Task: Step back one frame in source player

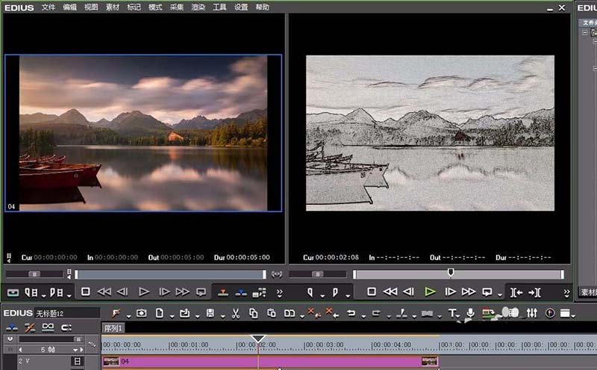Action: pos(122,292)
